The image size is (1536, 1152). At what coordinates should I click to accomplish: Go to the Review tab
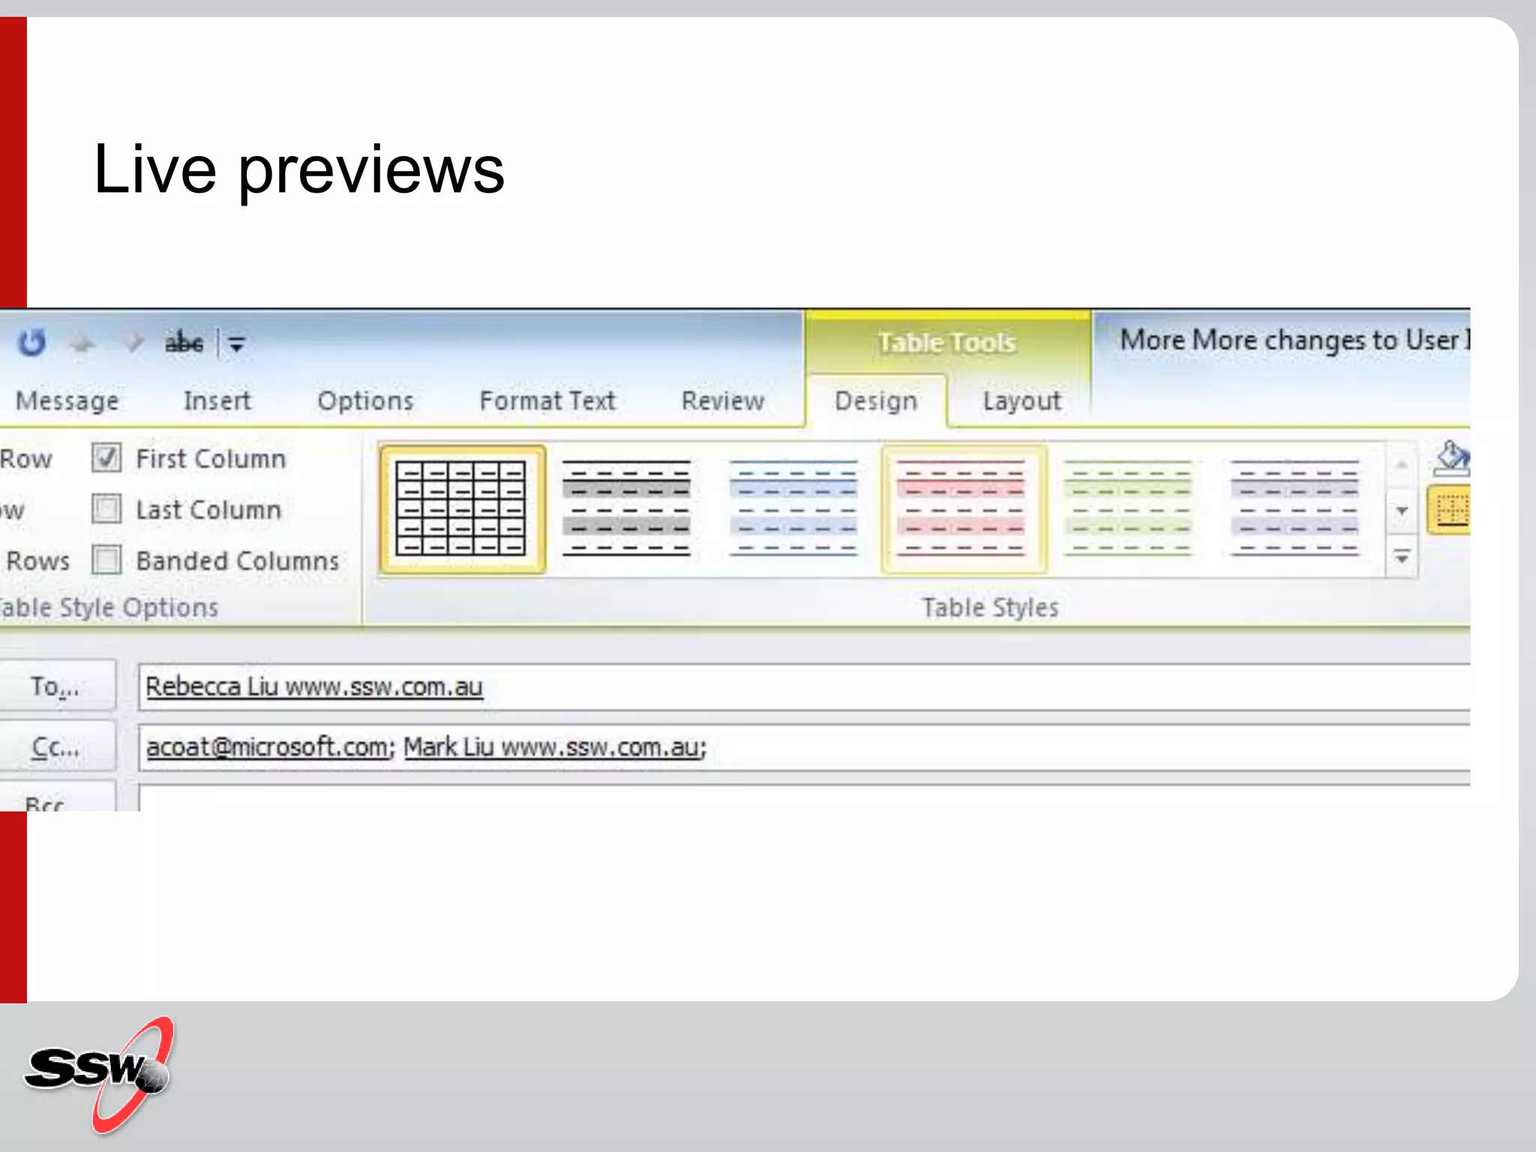tap(723, 400)
